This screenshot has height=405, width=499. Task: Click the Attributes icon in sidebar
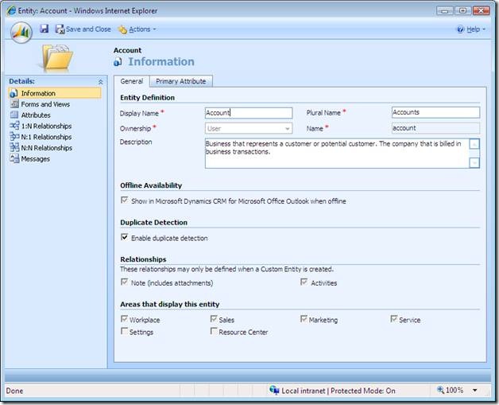(14, 115)
